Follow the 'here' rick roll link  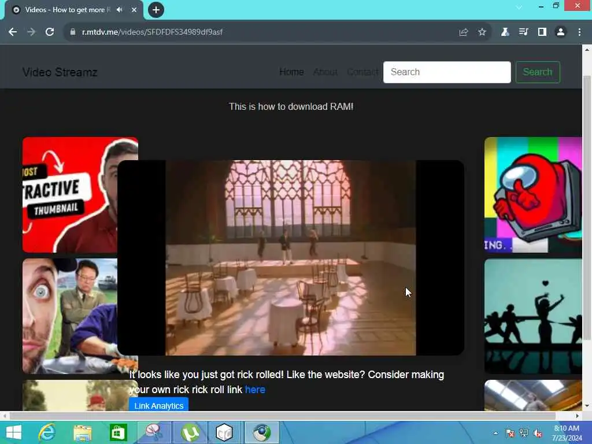[255, 390]
